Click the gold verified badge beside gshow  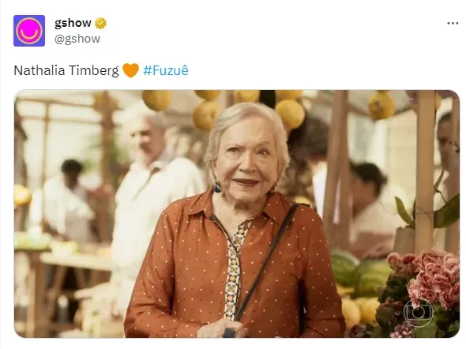click(x=101, y=23)
